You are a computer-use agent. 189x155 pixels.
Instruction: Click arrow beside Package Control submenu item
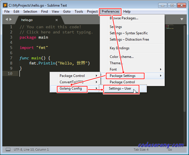pos(97,75)
